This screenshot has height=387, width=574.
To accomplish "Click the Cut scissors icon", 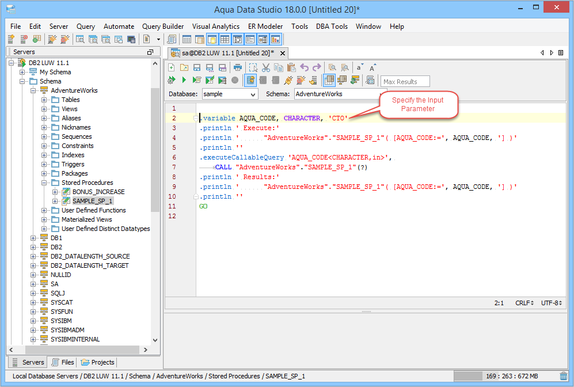I will (x=266, y=67).
